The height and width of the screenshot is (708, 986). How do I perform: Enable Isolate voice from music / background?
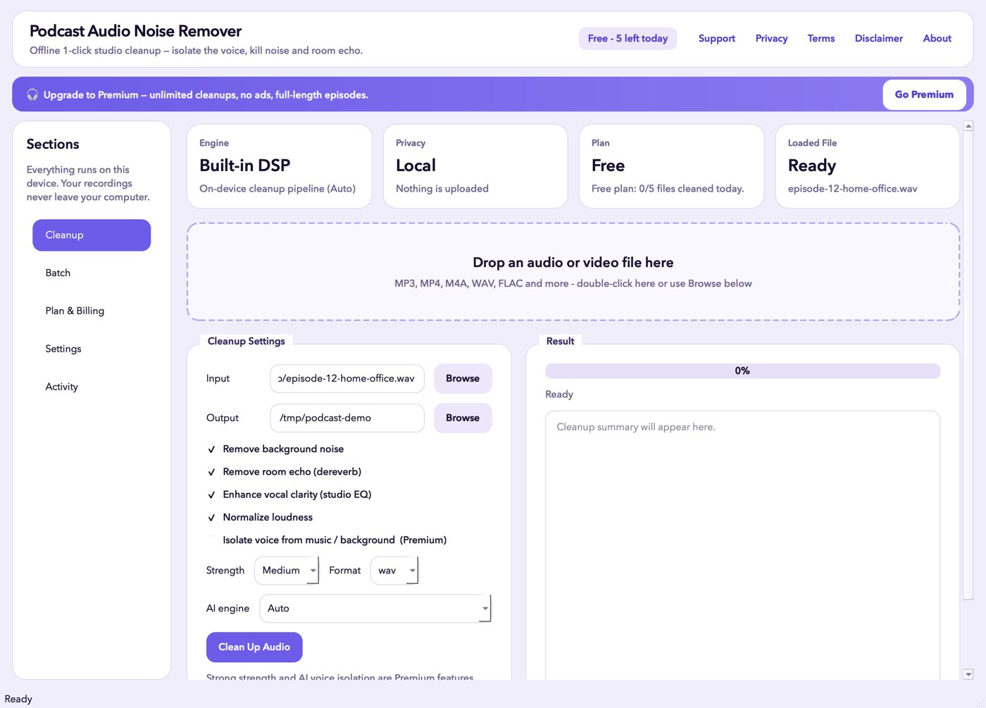tap(327, 540)
